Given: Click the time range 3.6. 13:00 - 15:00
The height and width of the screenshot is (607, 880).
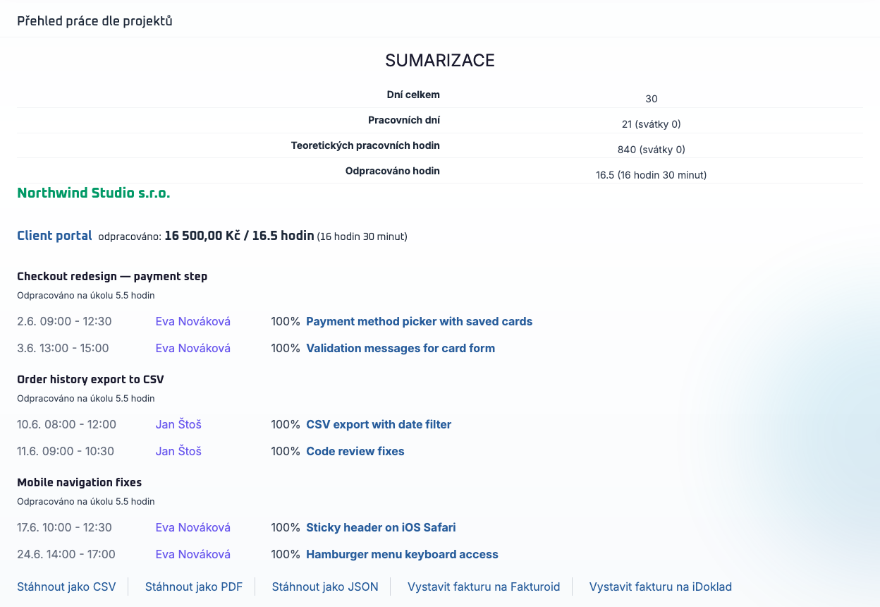Looking at the screenshot, I should tap(63, 349).
